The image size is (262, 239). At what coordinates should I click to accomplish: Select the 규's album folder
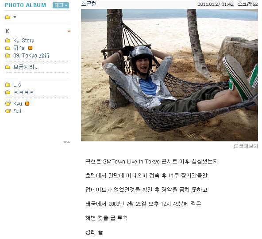(x=19, y=48)
